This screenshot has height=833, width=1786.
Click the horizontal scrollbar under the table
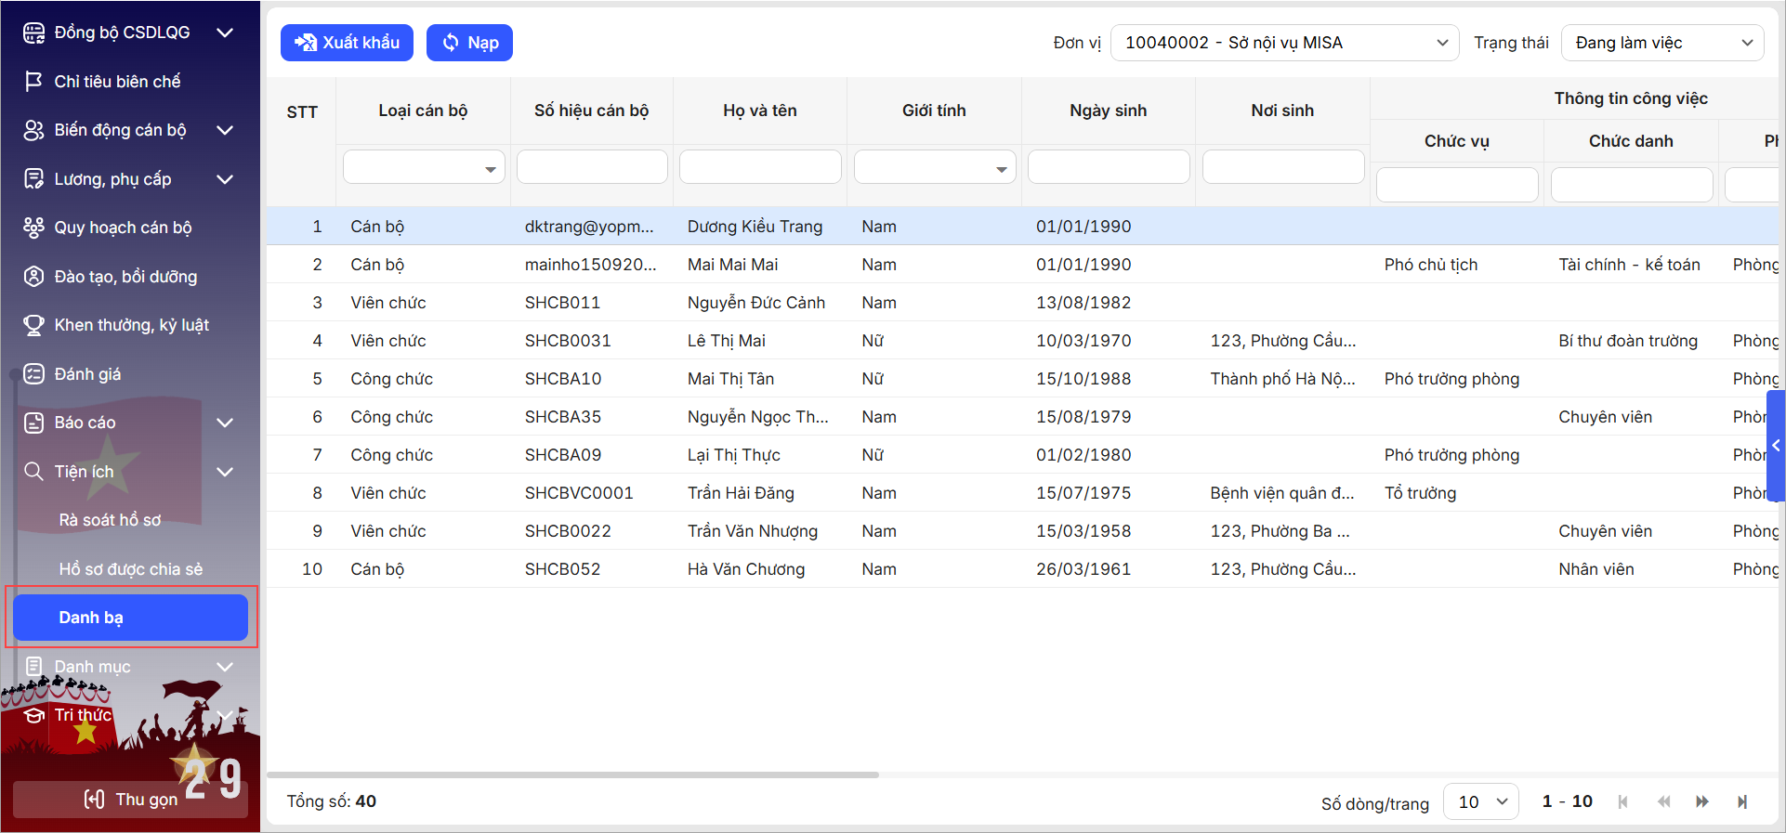point(572,774)
